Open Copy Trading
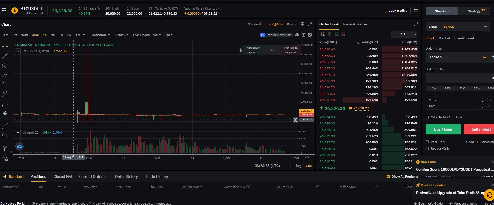This screenshot has width=494, height=205. point(395,11)
